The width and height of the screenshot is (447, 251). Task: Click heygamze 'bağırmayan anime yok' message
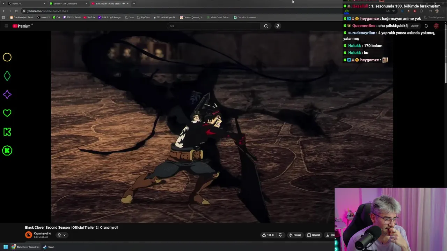pos(382,18)
